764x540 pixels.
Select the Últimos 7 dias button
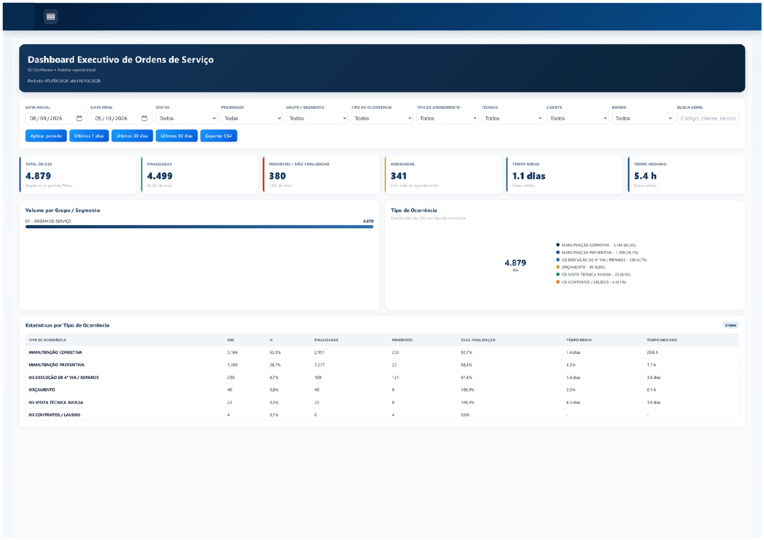coord(89,136)
